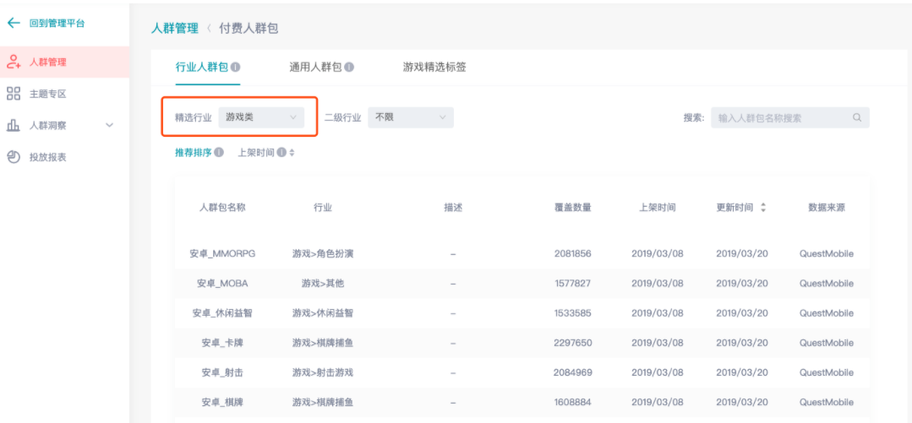Screen dimensions: 912x423
Task: Open the 精选行业 dropdown showing 游戏类
Action: coord(261,117)
